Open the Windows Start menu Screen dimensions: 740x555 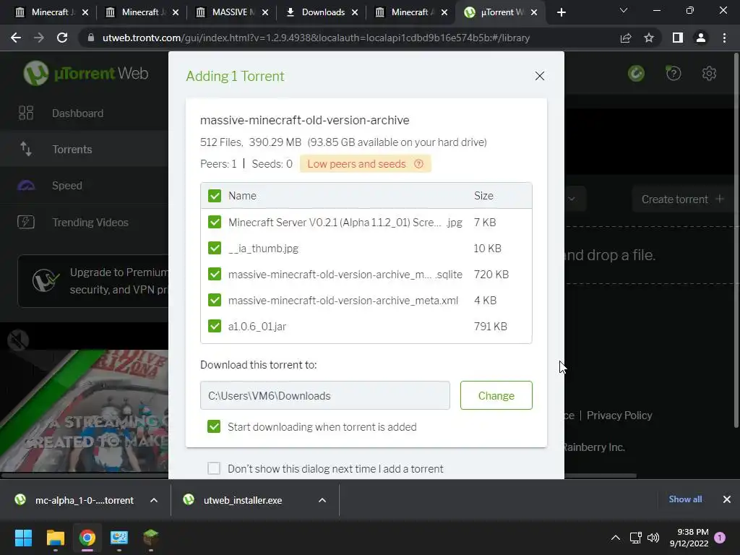pyautogui.click(x=23, y=538)
